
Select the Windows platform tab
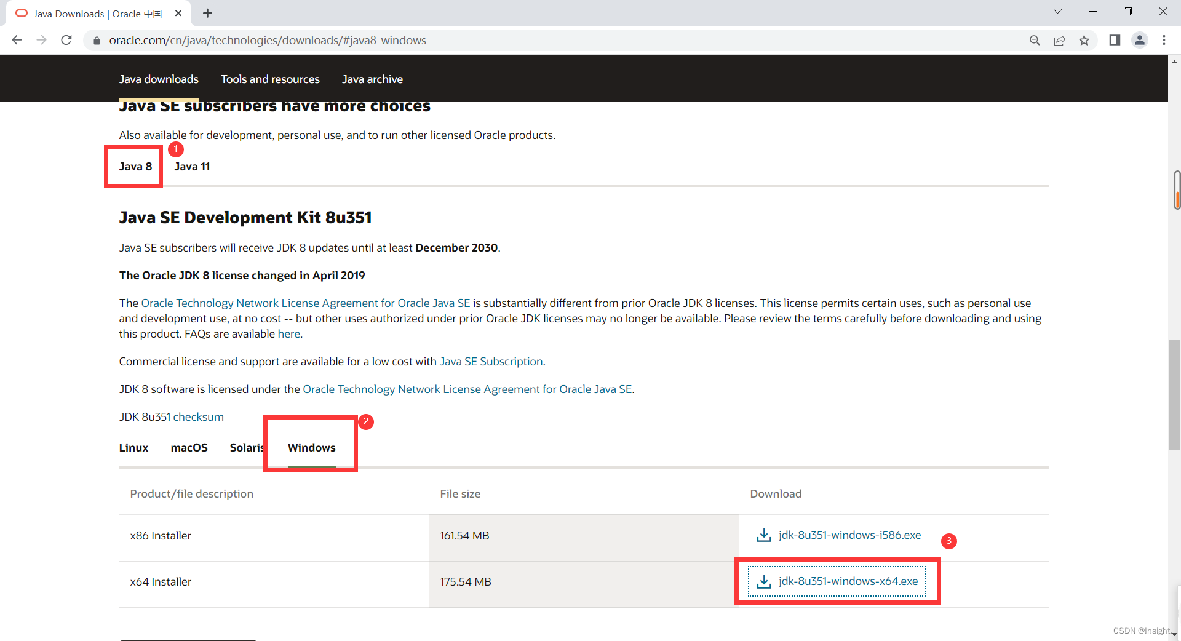(311, 448)
